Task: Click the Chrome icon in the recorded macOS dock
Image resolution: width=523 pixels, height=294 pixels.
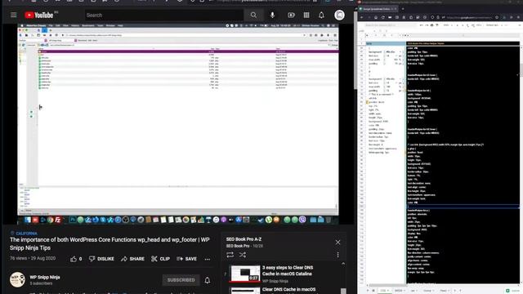Action: pyautogui.click(x=50, y=220)
